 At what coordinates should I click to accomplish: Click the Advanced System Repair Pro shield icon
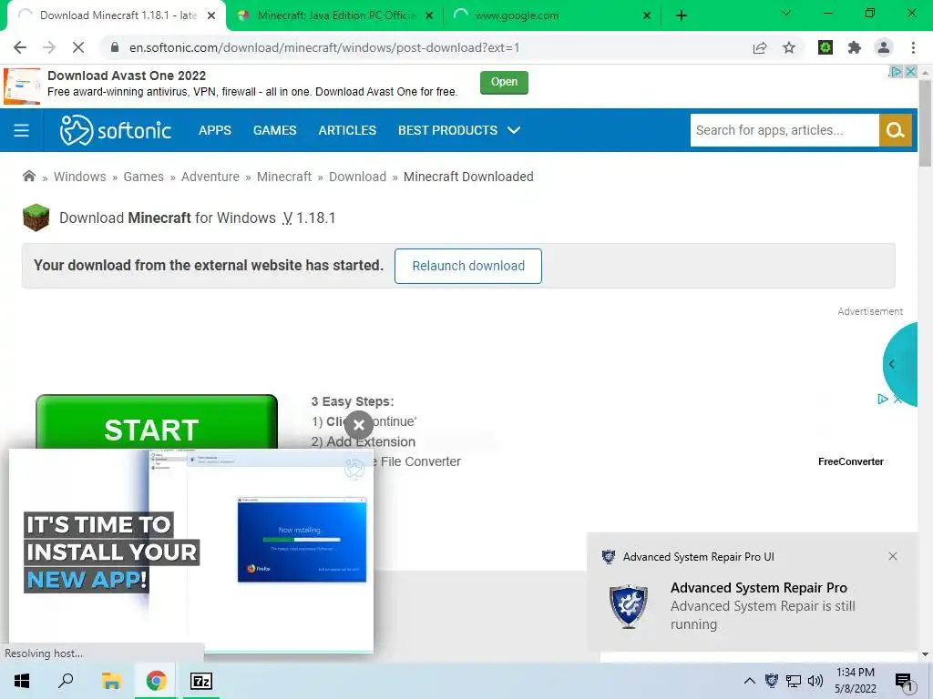coord(629,606)
